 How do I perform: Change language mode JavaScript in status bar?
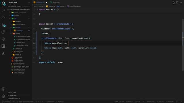150,102
